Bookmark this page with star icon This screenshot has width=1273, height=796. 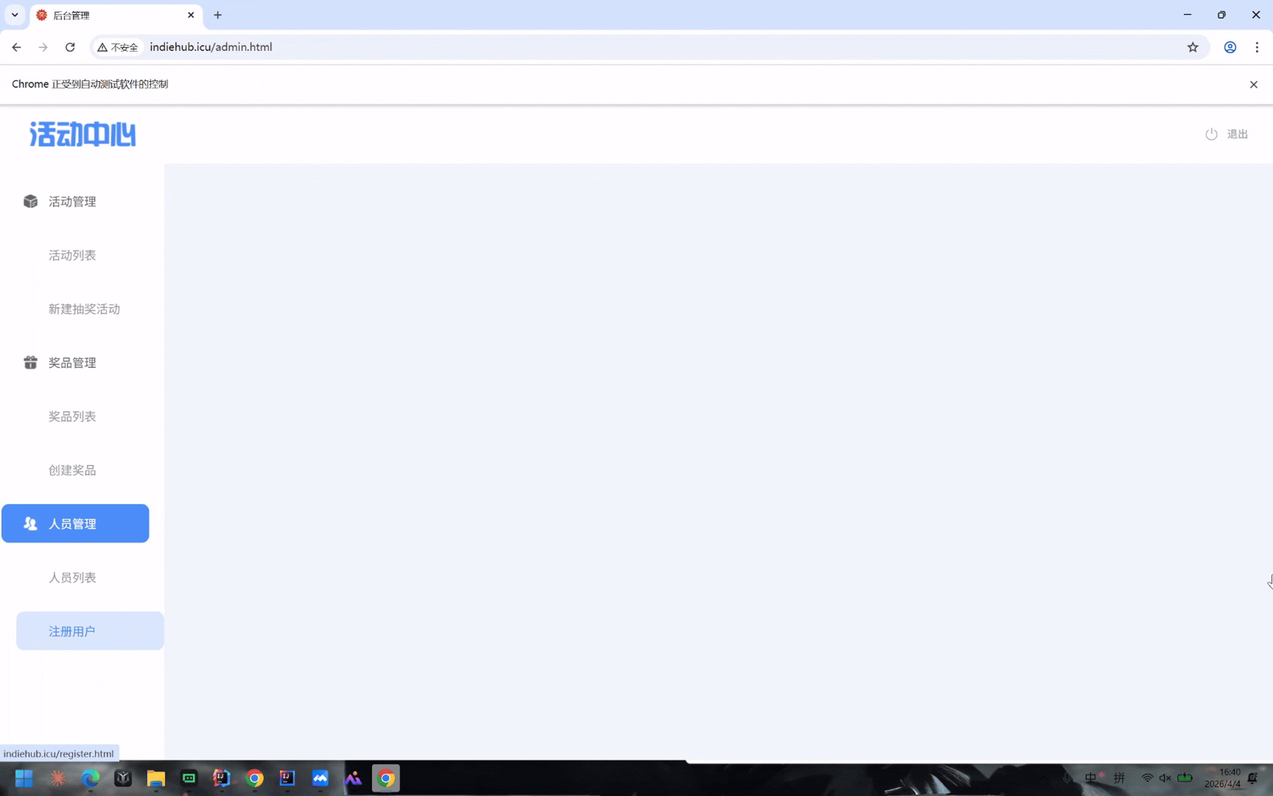tap(1192, 47)
